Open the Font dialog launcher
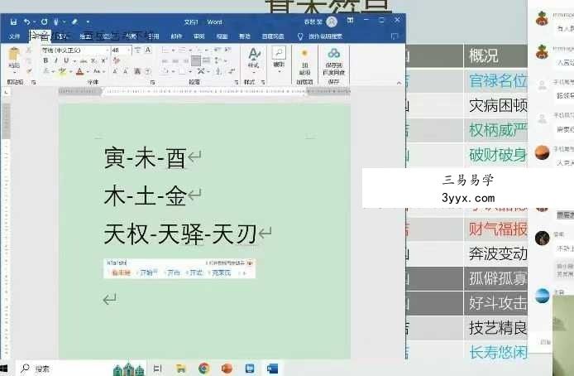 (153, 83)
